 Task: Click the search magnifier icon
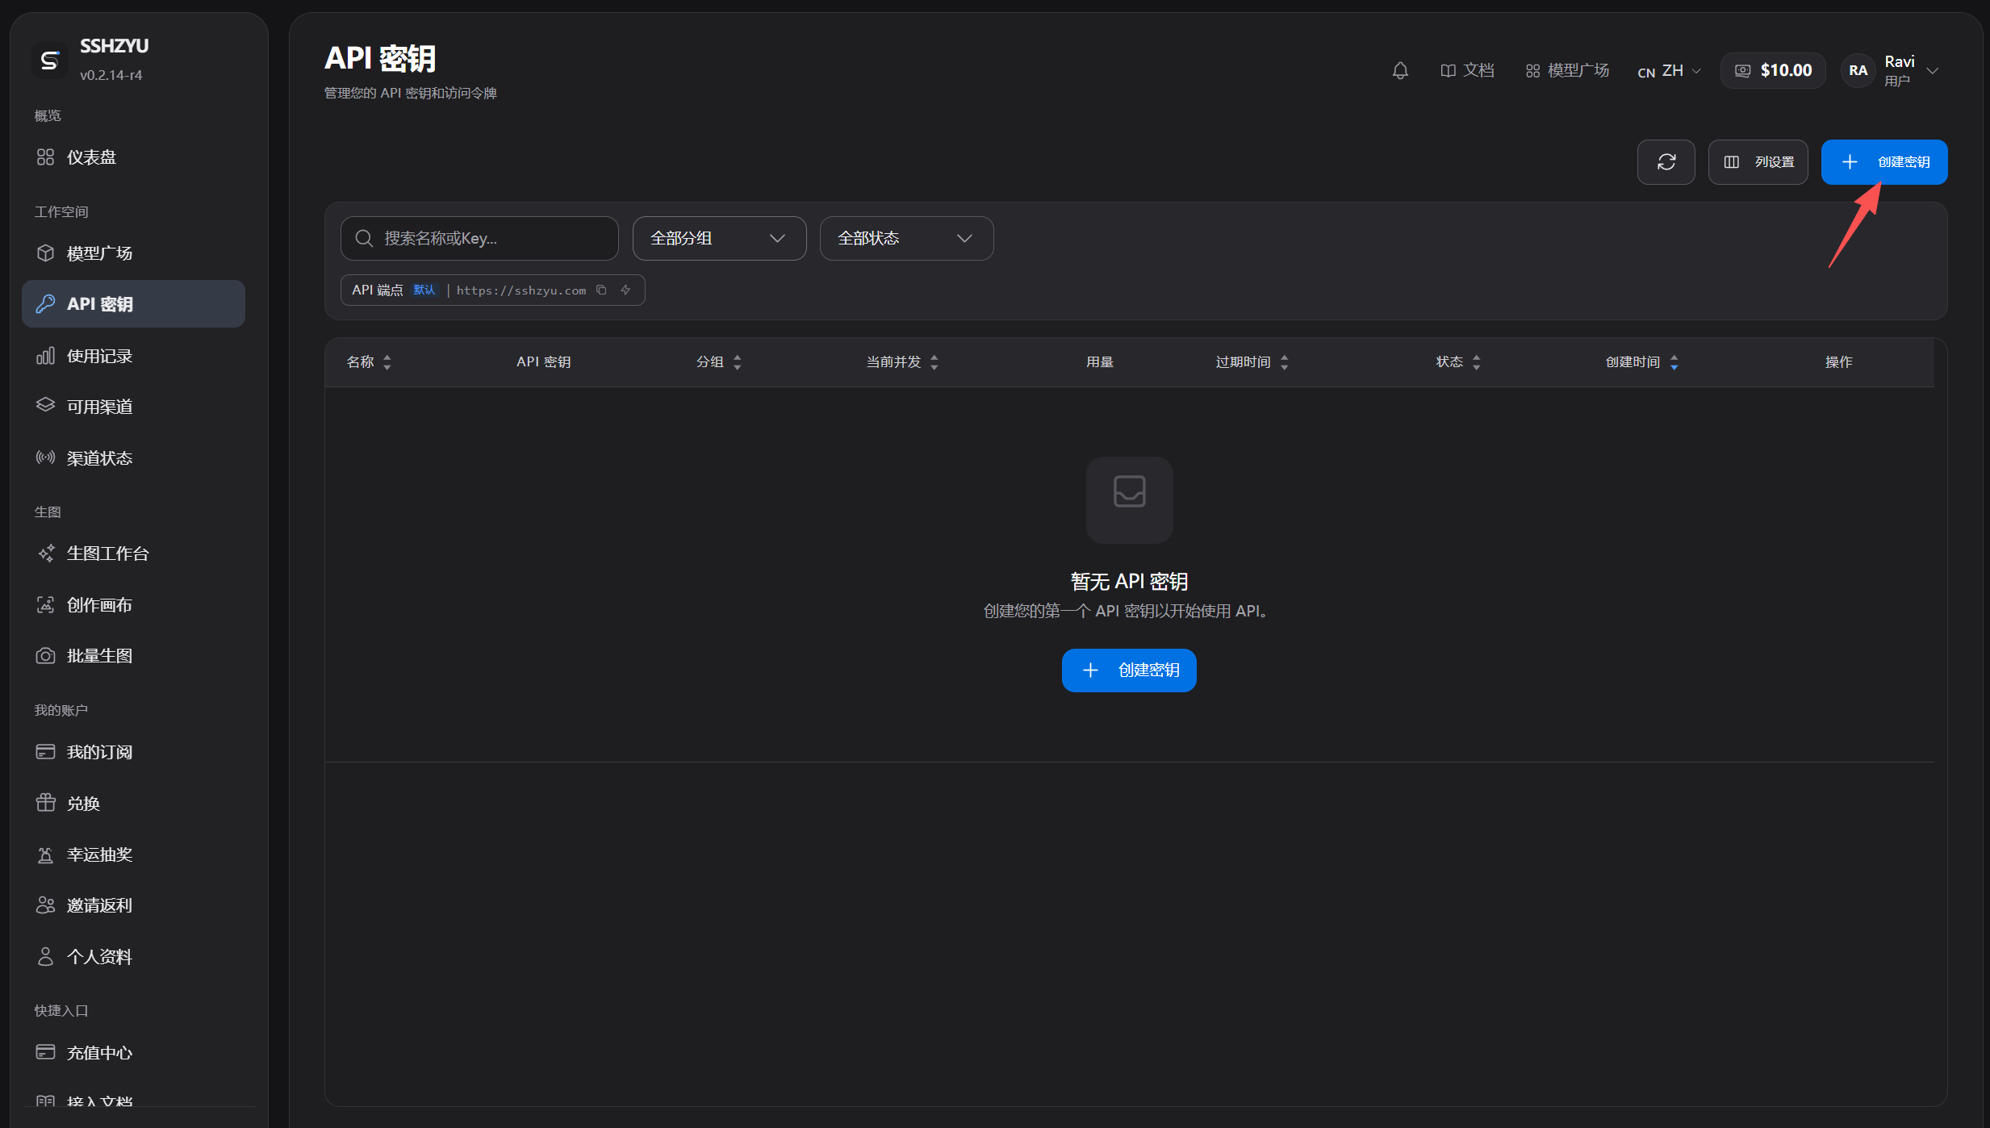(x=364, y=239)
